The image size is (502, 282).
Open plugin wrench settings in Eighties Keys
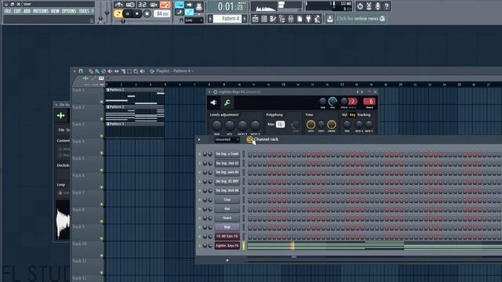tap(227, 103)
